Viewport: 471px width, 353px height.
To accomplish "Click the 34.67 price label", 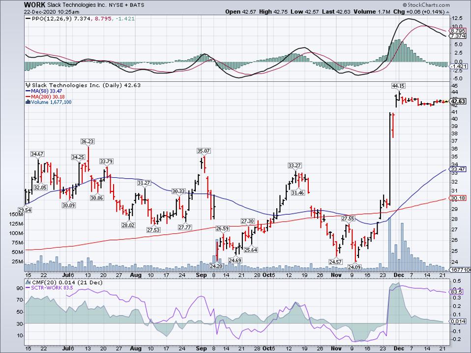I will click(37, 154).
